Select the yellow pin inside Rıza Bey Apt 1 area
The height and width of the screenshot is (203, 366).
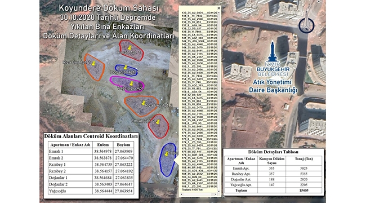coord(93,63)
